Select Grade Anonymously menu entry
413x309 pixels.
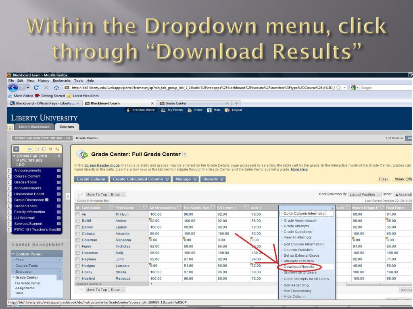(300, 220)
